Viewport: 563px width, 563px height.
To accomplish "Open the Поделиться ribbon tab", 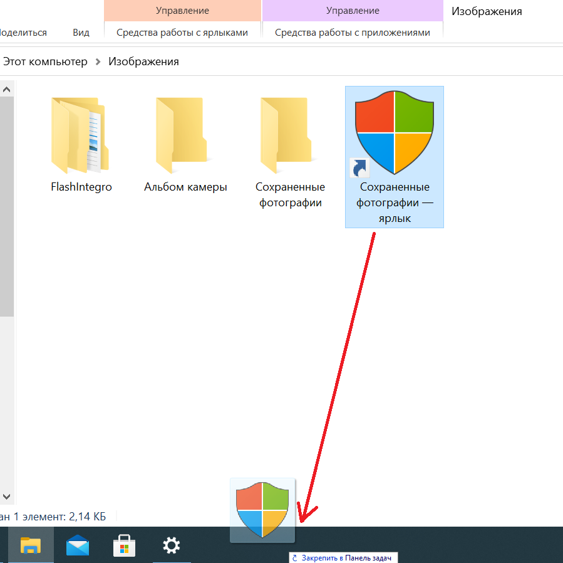I will tap(23, 33).
